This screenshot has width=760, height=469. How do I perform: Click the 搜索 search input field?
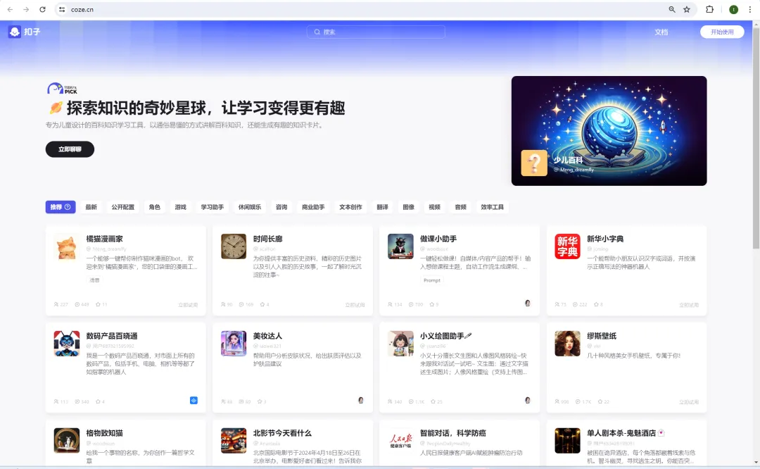coord(376,32)
